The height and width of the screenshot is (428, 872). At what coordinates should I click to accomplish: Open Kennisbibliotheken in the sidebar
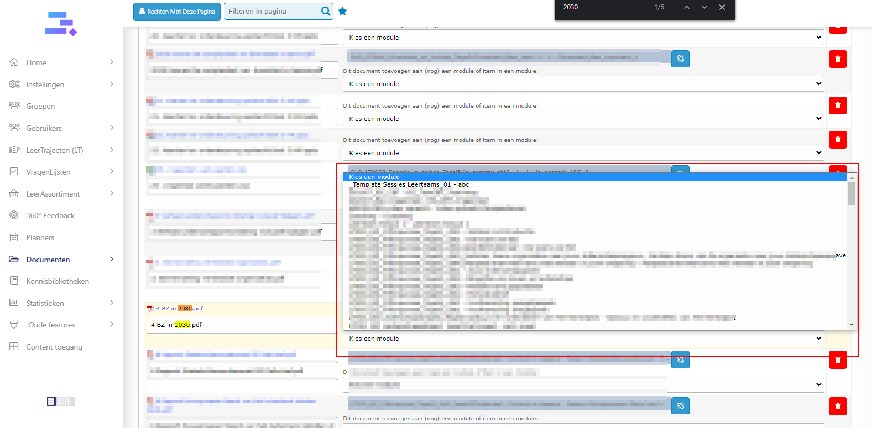pos(58,281)
